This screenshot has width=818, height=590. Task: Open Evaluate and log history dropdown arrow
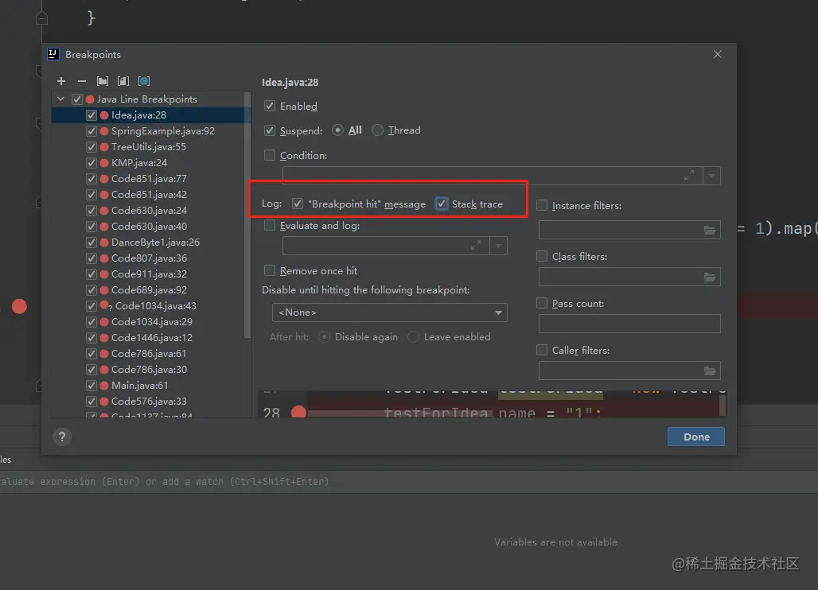coord(498,246)
